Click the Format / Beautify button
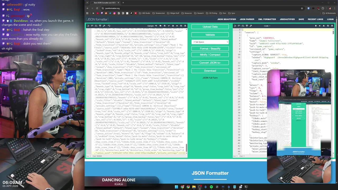This screenshot has width=338, height=190. (210, 49)
